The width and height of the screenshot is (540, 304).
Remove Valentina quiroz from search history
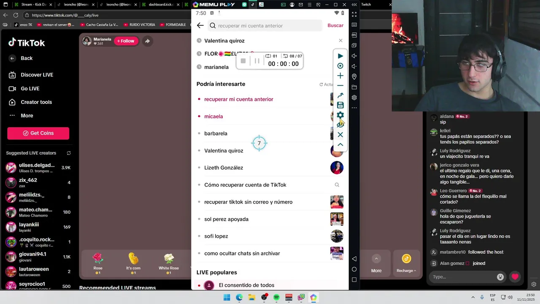click(x=341, y=41)
